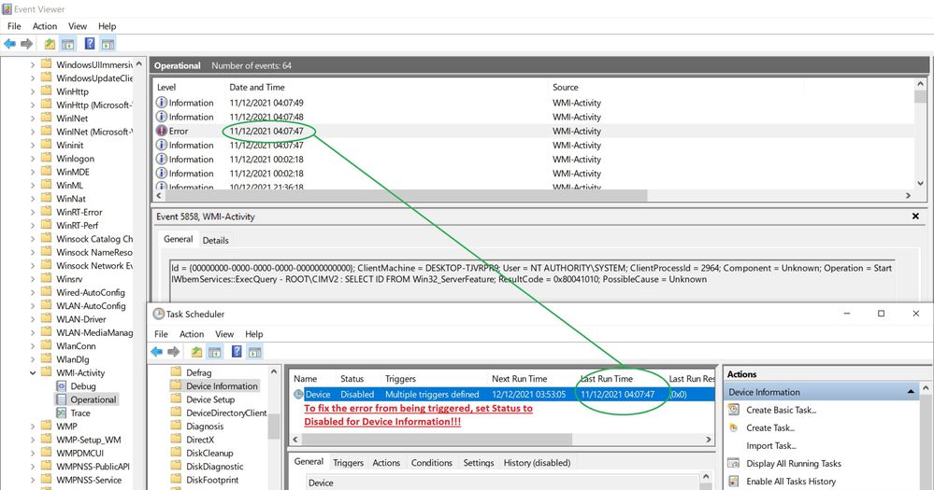Expand the WMP tree node
Image resolution: width=934 pixels, height=490 pixels.
(33, 427)
